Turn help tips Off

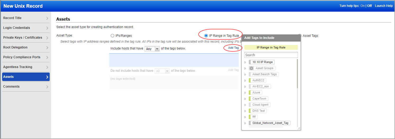pos(369,6)
